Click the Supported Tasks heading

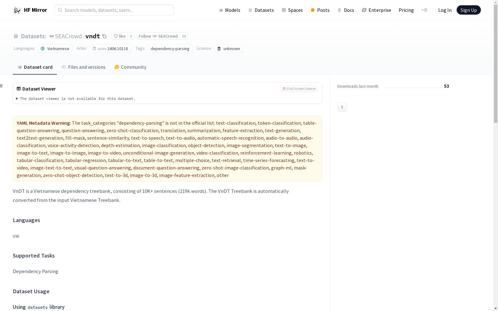34,256
